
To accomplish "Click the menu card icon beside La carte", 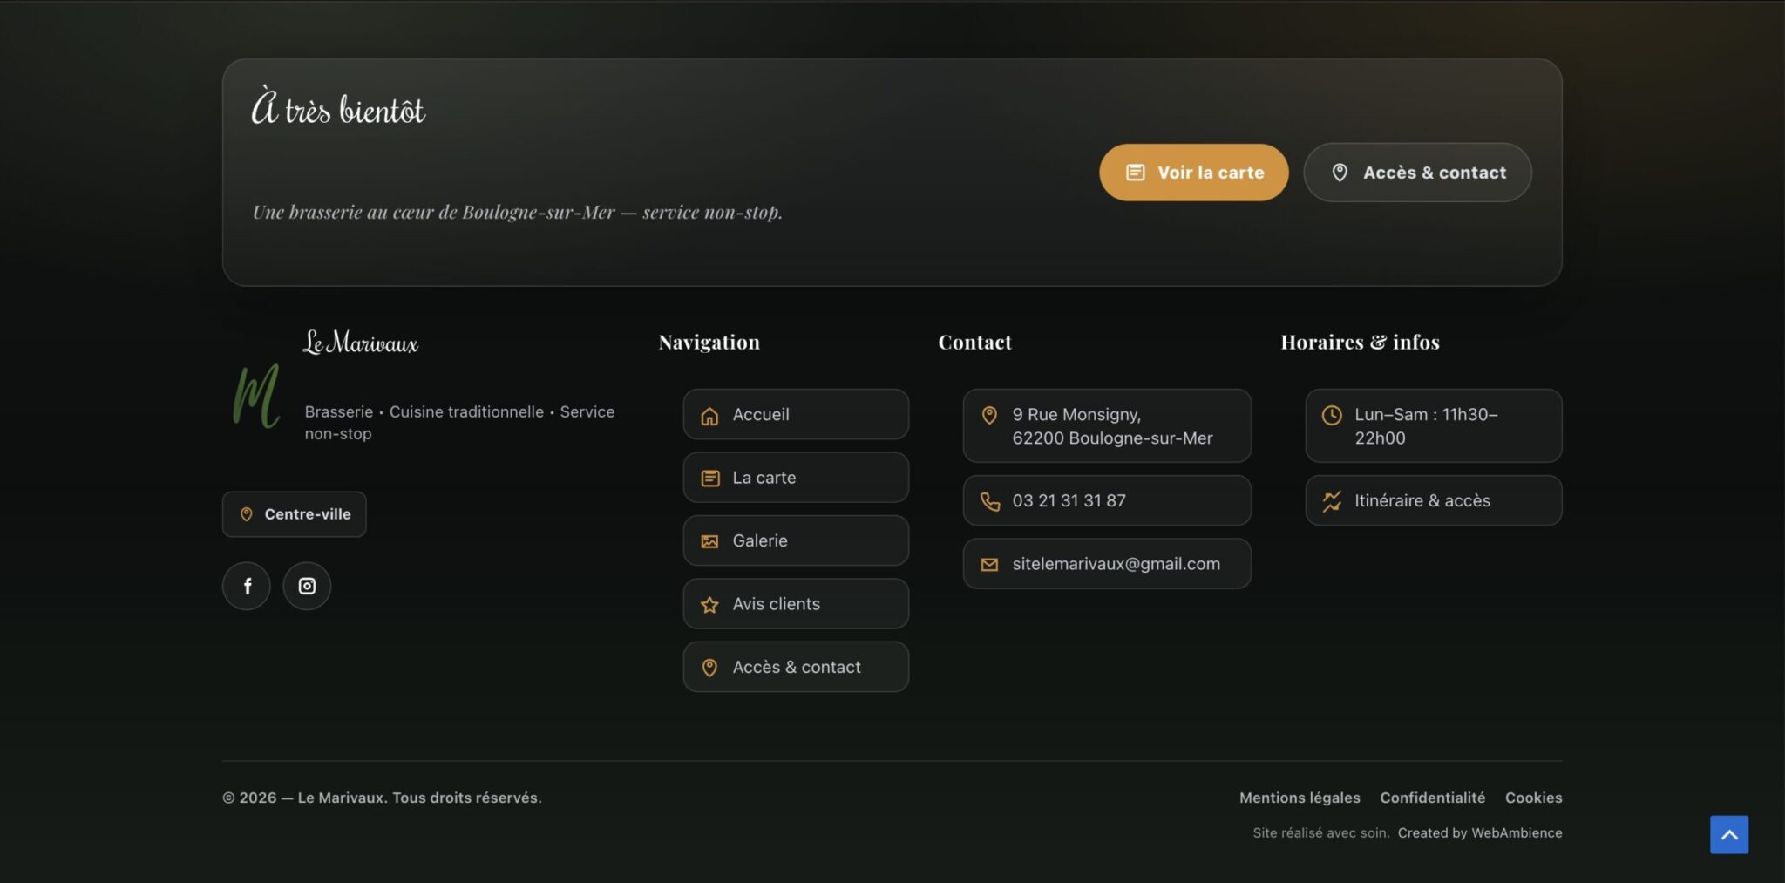I will point(709,478).
